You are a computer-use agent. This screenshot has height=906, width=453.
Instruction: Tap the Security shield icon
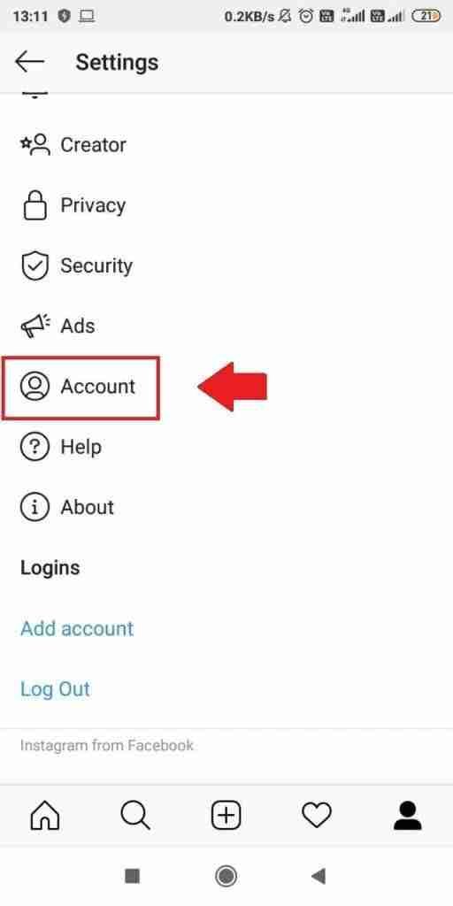35,265
